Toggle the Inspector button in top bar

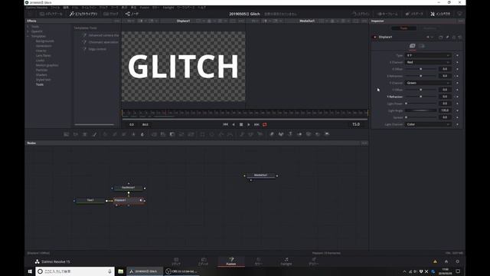click(x=440, y=14)
